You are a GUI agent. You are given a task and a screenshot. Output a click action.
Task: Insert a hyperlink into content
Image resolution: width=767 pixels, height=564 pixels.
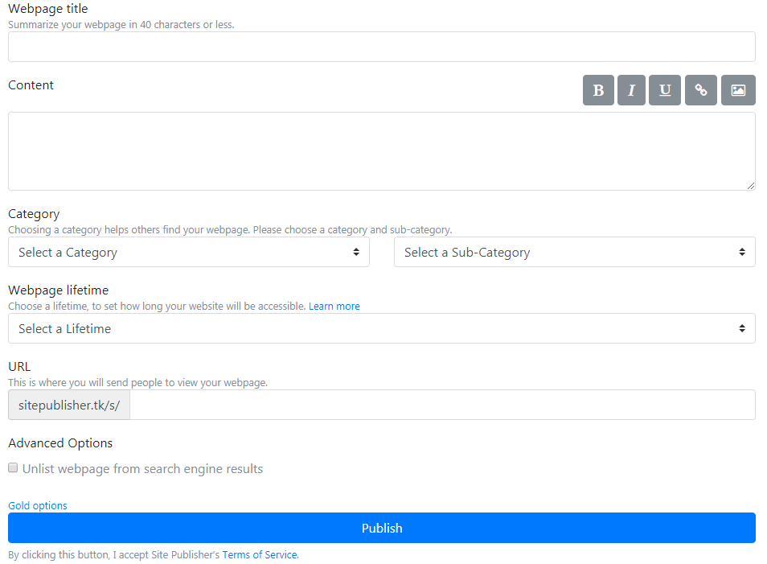pos(701,90)
